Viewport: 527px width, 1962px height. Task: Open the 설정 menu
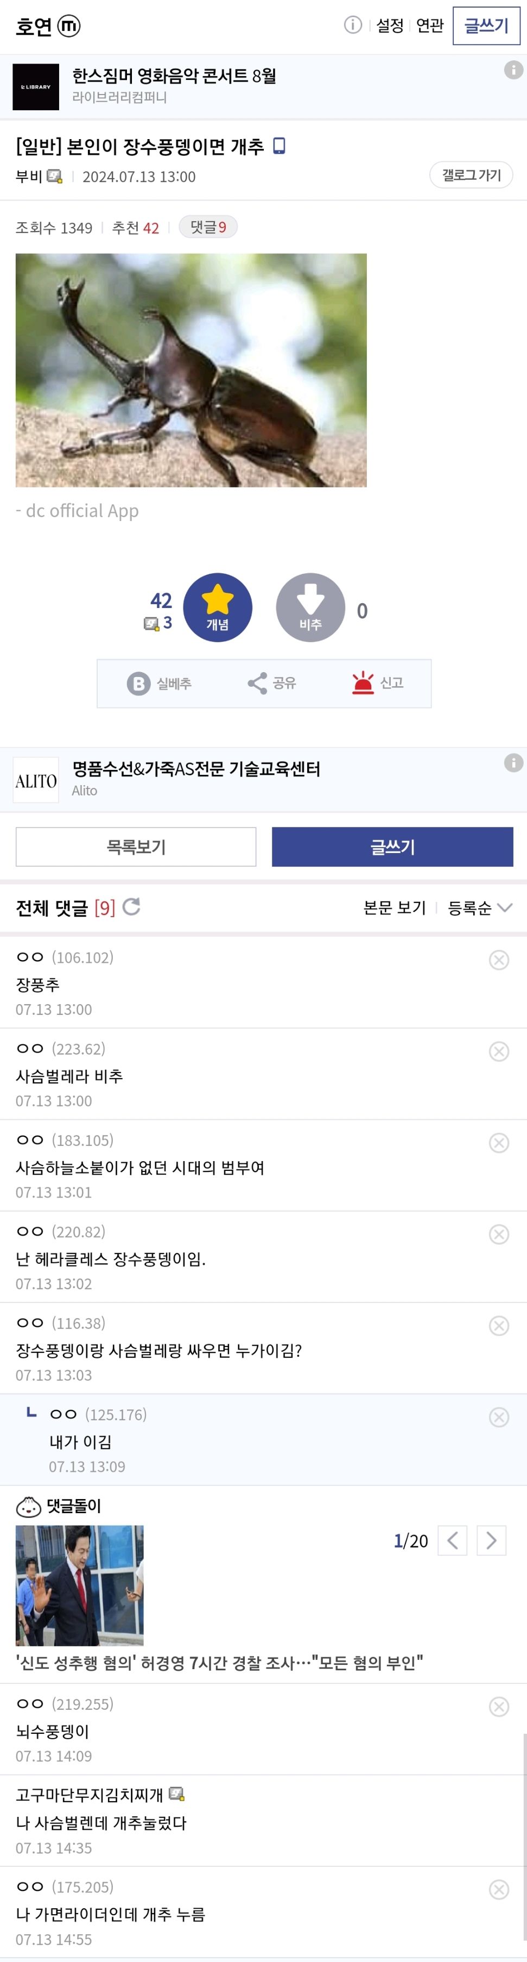[389, 26]
